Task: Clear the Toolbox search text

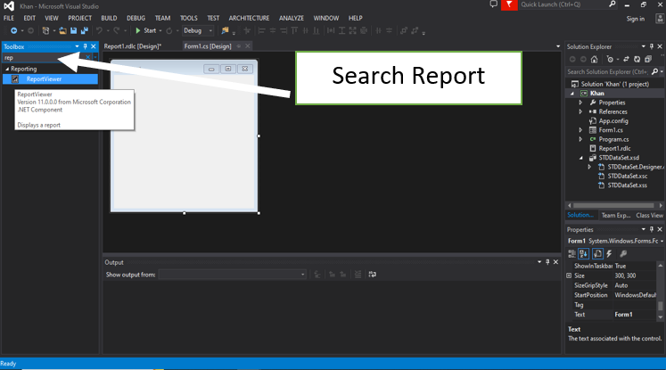Action: point(88,57)
